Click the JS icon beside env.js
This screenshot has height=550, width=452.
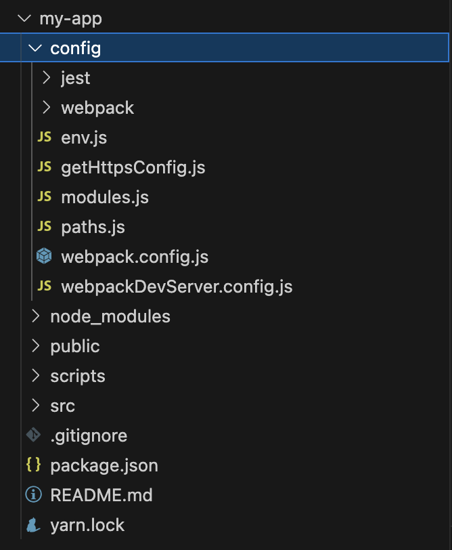pos(44,137)
